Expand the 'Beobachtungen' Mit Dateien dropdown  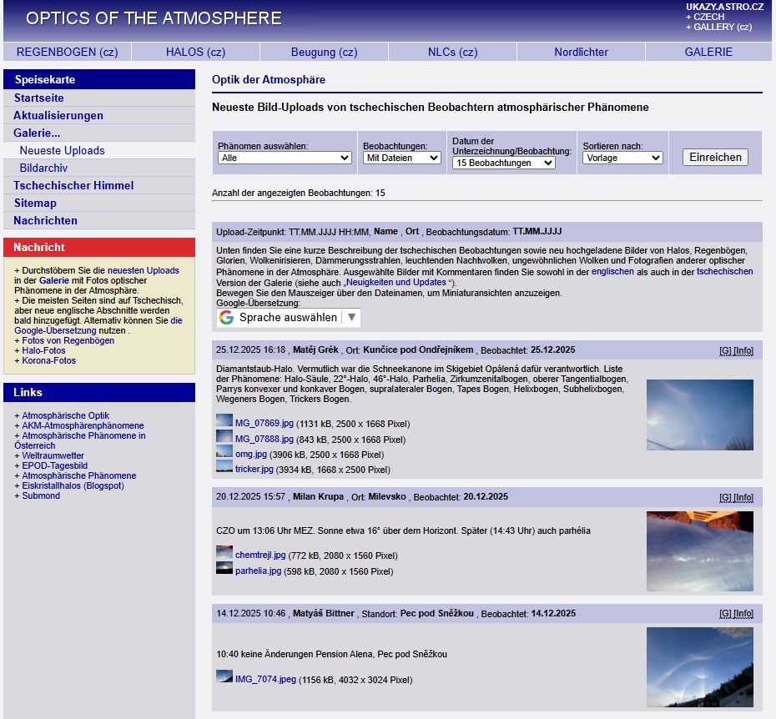click(x=402, y=158)
